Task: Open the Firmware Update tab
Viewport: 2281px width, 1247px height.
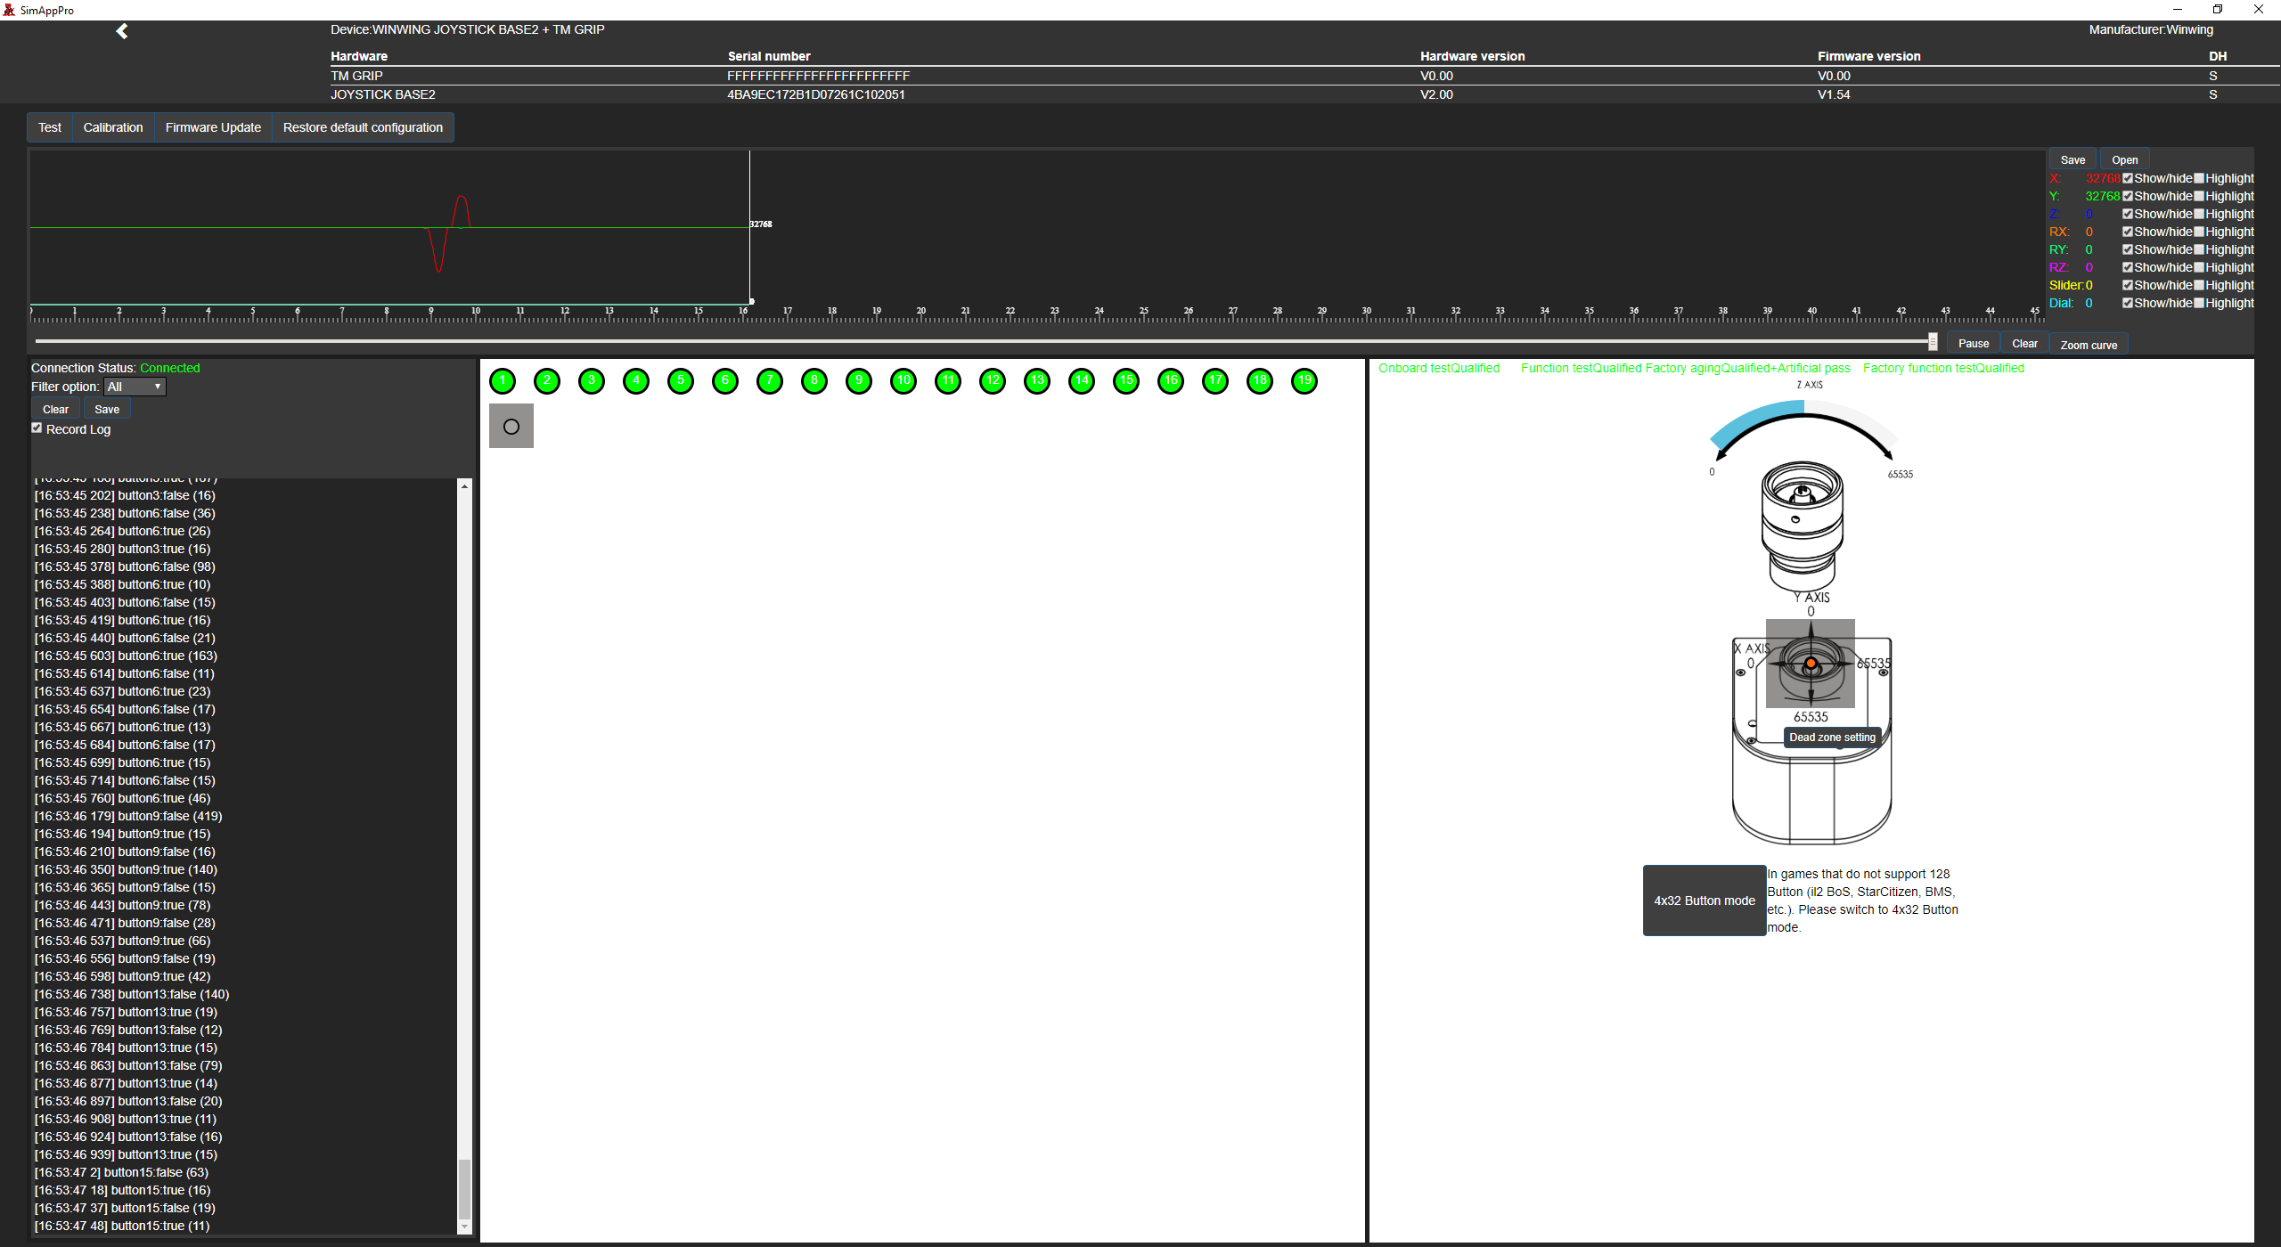Action: tap(213, 127)
